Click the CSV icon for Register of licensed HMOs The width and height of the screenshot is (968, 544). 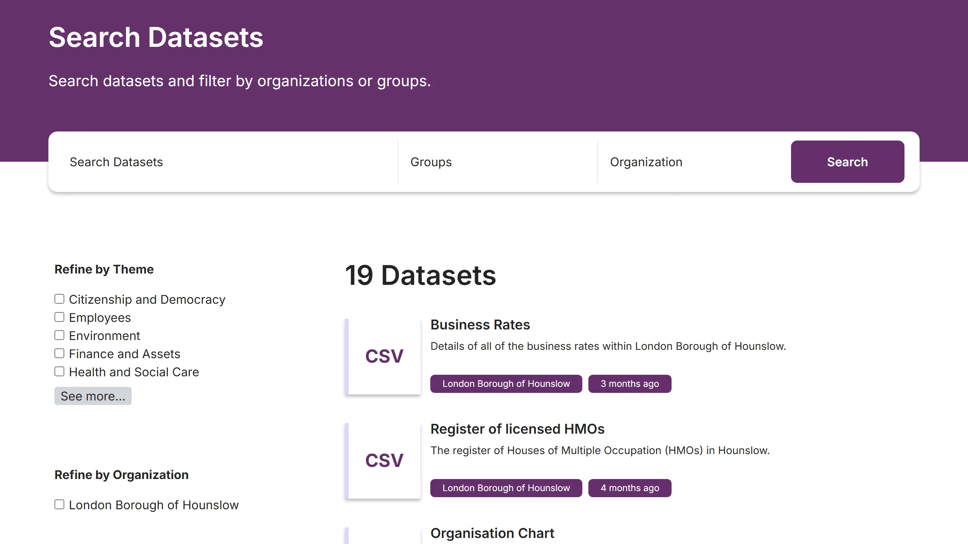[384, 461]
